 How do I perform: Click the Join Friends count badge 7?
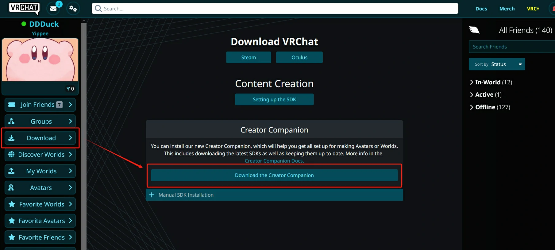click(59, 105)
